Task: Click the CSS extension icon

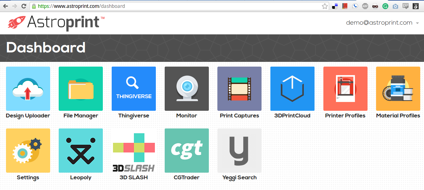Action: click(x=405, y=6)
